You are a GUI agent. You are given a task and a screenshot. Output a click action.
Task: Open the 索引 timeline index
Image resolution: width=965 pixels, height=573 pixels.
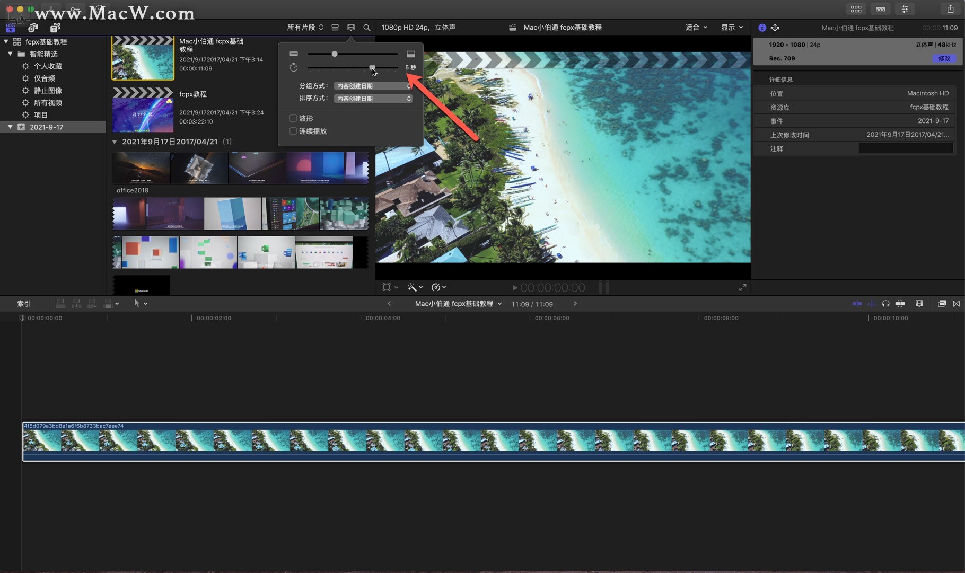(x=24, y=304)
